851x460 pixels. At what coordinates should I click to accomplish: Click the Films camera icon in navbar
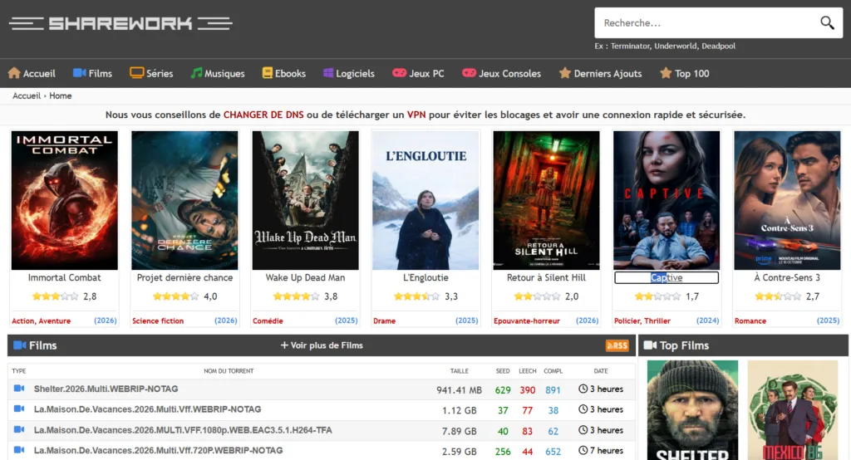pos(80,73)
